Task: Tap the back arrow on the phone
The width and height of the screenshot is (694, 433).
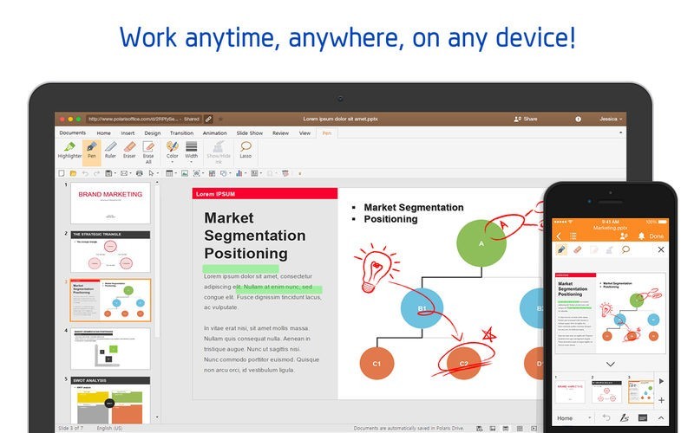Action: [x=559, y=236]
